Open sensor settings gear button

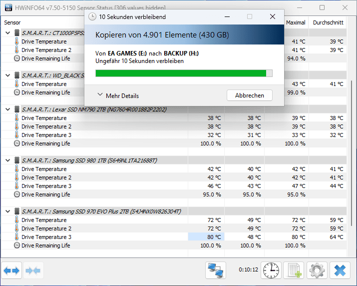coord(317,270)
